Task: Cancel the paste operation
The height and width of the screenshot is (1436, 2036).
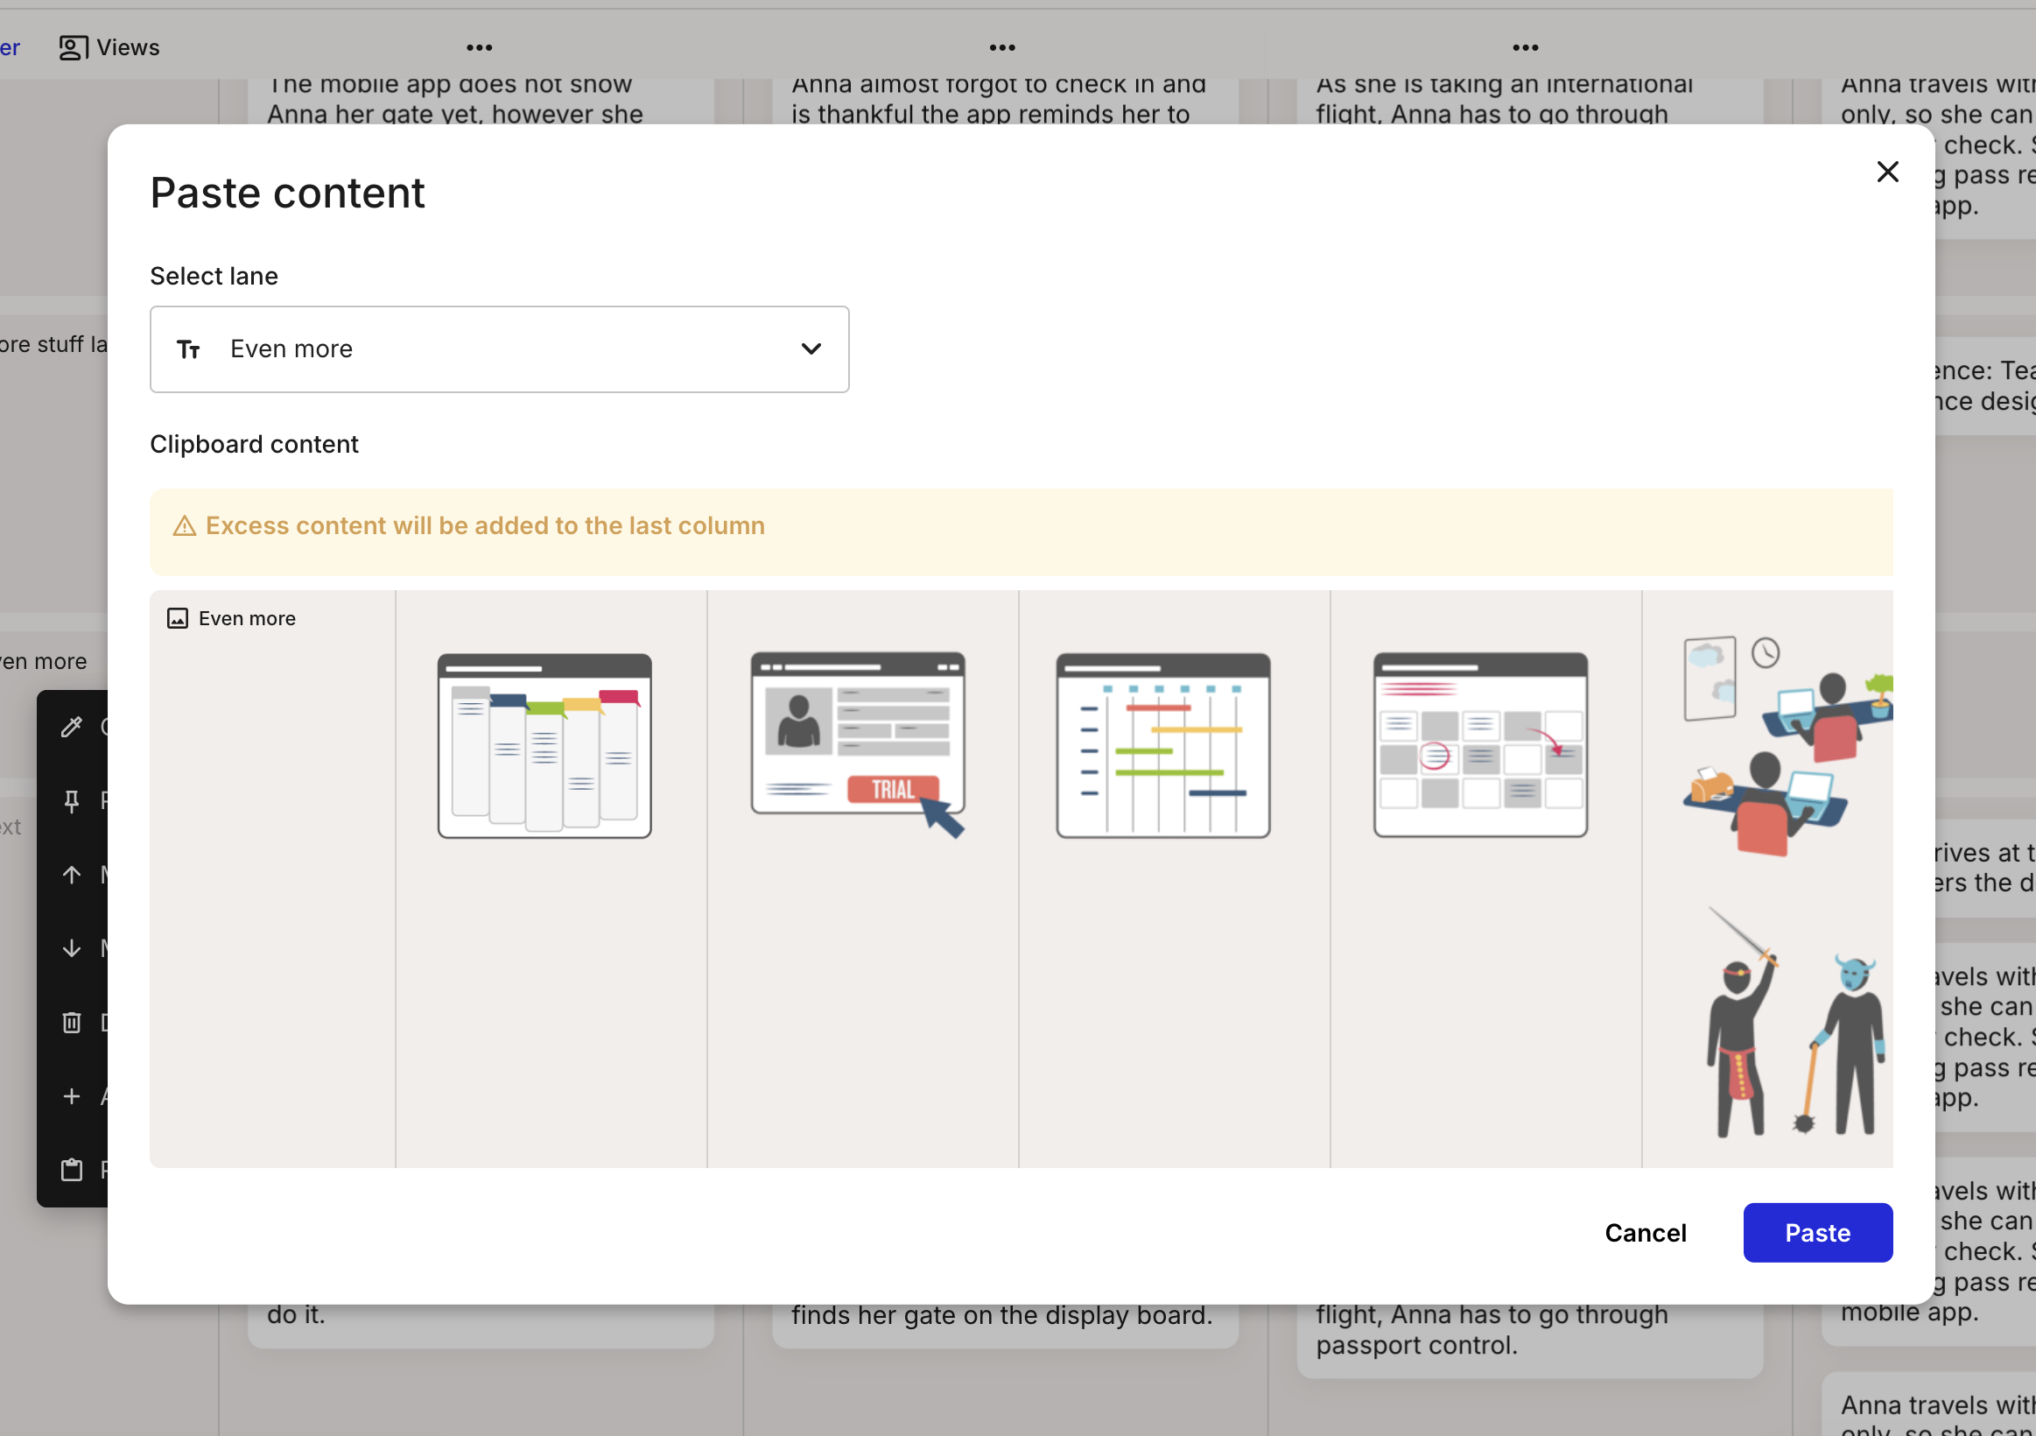Action: coord(1645,1232)
